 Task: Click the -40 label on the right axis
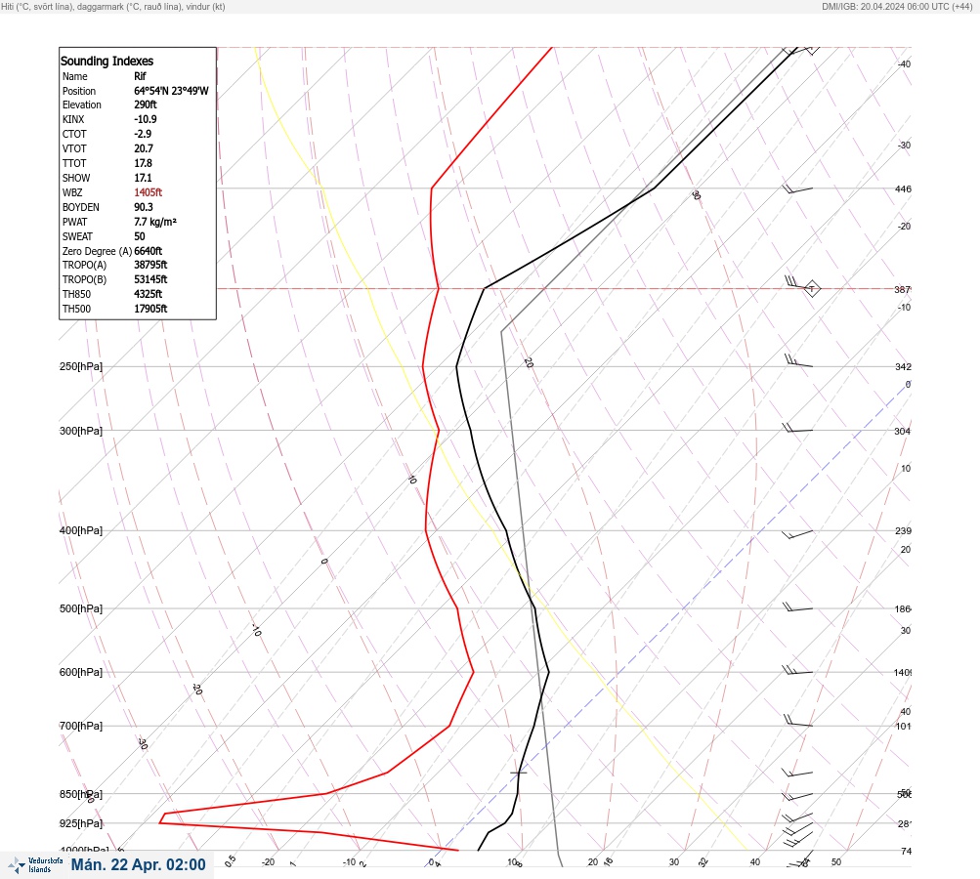[904, 64]
